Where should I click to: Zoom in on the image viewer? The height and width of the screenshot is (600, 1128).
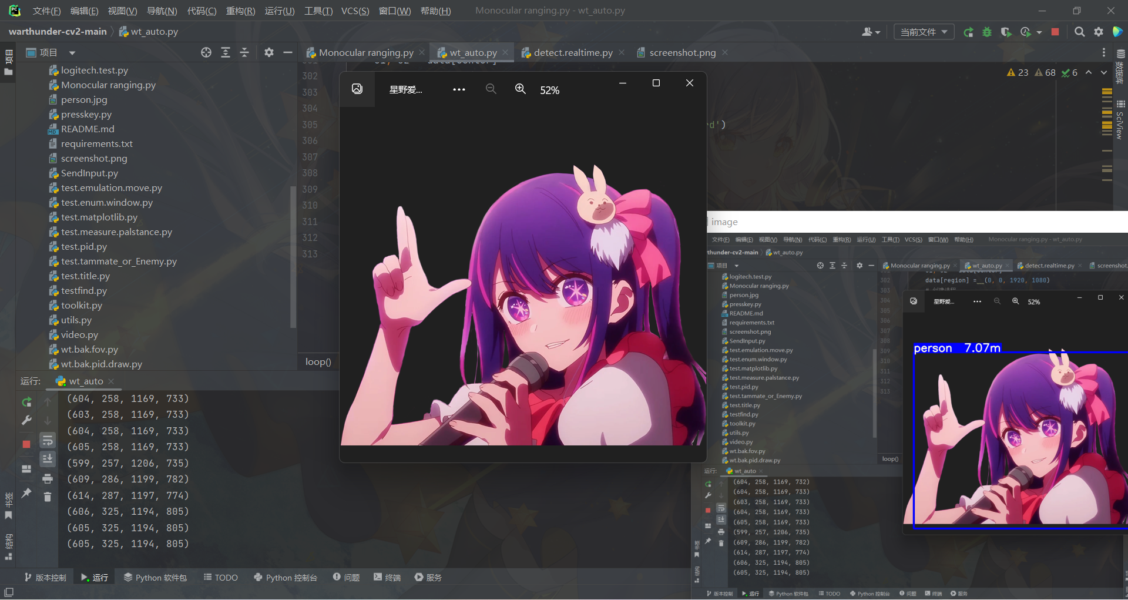(521, 89)
